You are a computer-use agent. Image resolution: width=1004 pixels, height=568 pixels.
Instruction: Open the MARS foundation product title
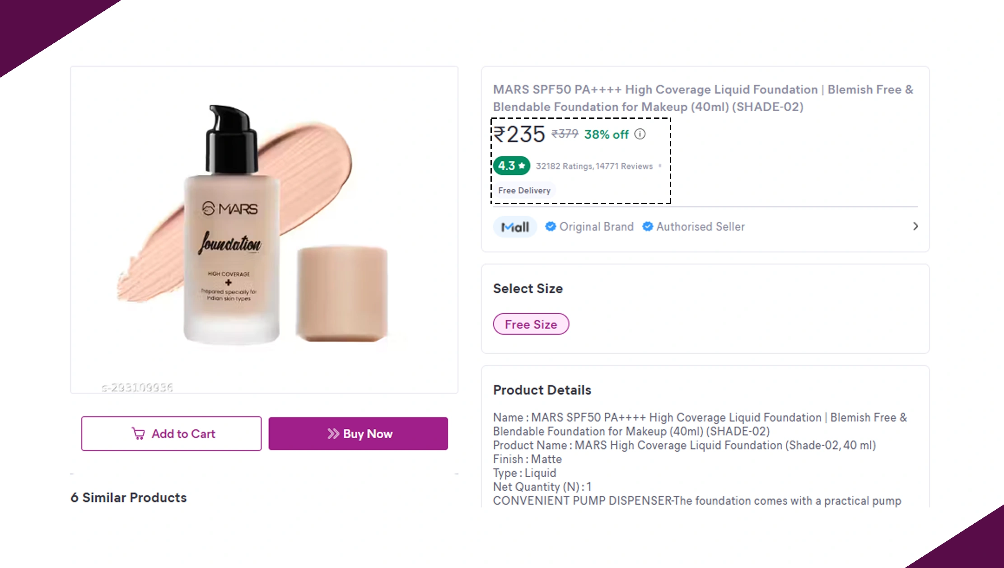pos(703,98)
